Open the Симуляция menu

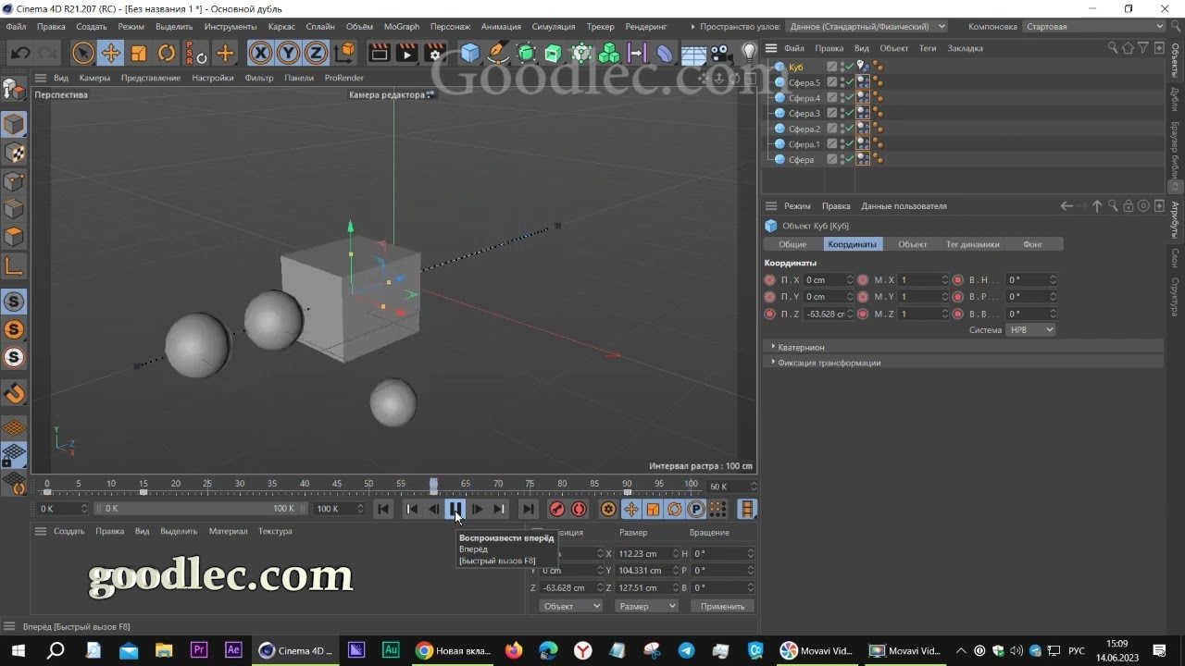554,27
